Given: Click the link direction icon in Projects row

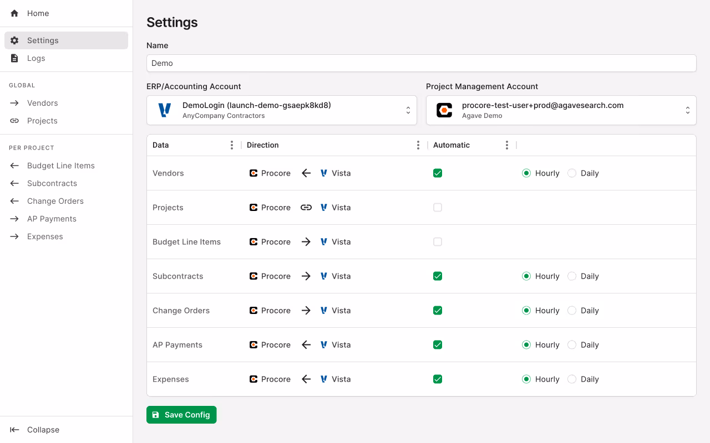Looking at the screenshot, I should (x=306, y=208).
